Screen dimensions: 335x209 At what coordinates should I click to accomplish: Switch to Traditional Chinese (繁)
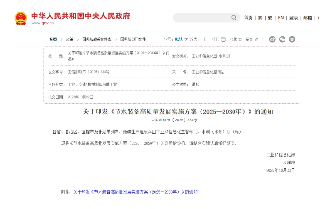270,18
